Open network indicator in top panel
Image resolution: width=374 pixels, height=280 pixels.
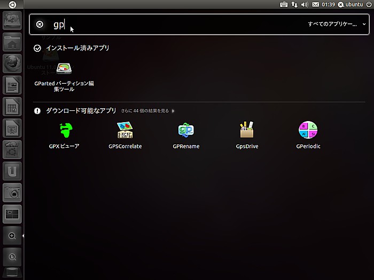[x=294, y=4]
